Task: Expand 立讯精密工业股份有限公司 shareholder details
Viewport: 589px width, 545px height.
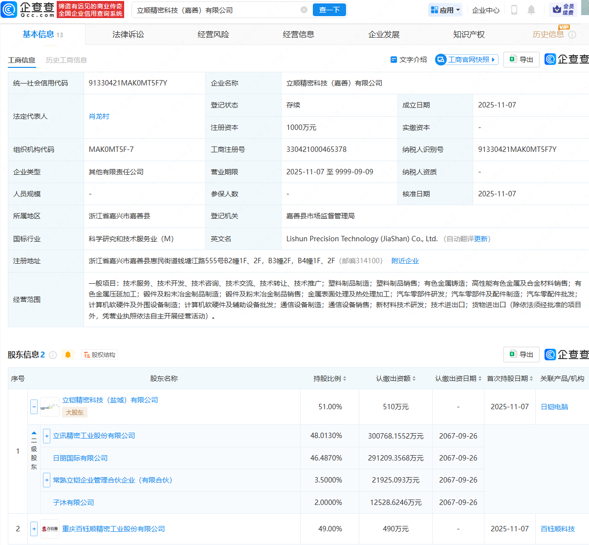Action: click(46, 436)
